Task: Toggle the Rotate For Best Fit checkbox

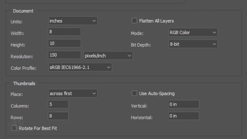Action: (x=14, y=128)
